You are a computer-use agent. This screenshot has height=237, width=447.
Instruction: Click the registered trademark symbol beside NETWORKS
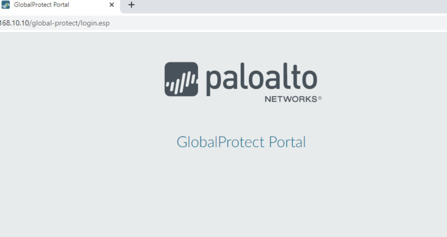pyautogui.click(x=320, y=98)
